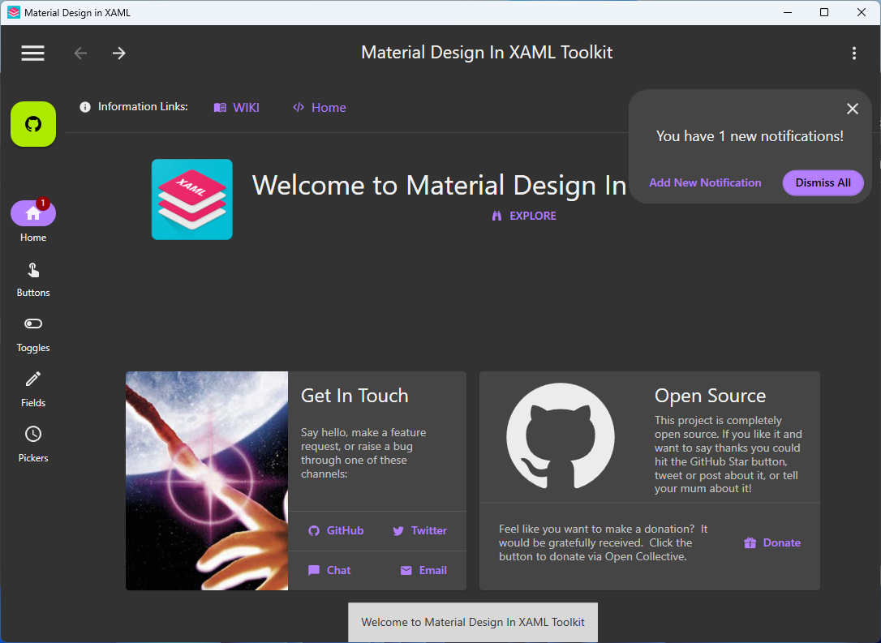Maximize the Material Design in XAML window
The image size is (881, 643).
[824, 12]
